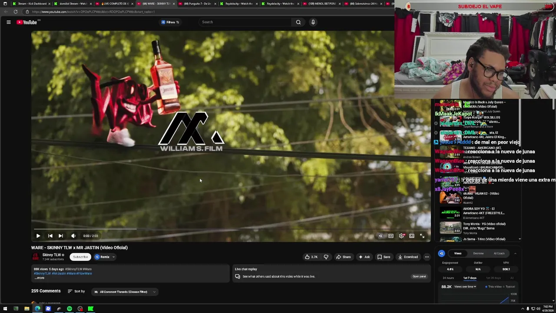Toggle the Typical chart legend
The image size is (556, 313).
tap(509, 286)
